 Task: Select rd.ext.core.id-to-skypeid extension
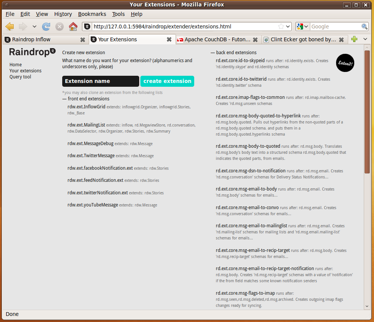(x=240, y=61)
